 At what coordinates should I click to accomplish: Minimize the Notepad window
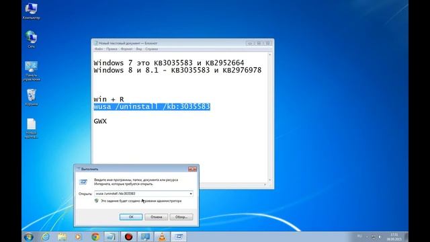[250, 43]
